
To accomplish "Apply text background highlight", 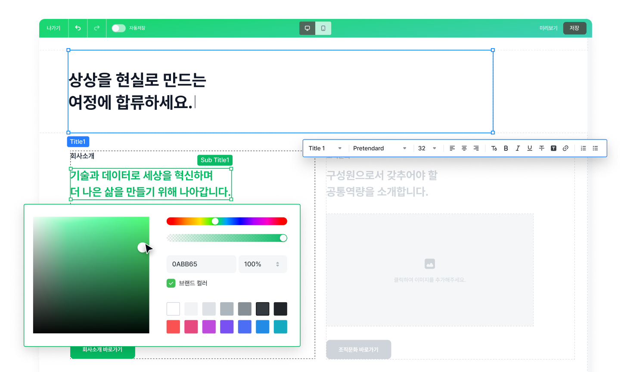I will tap(554, 148).
